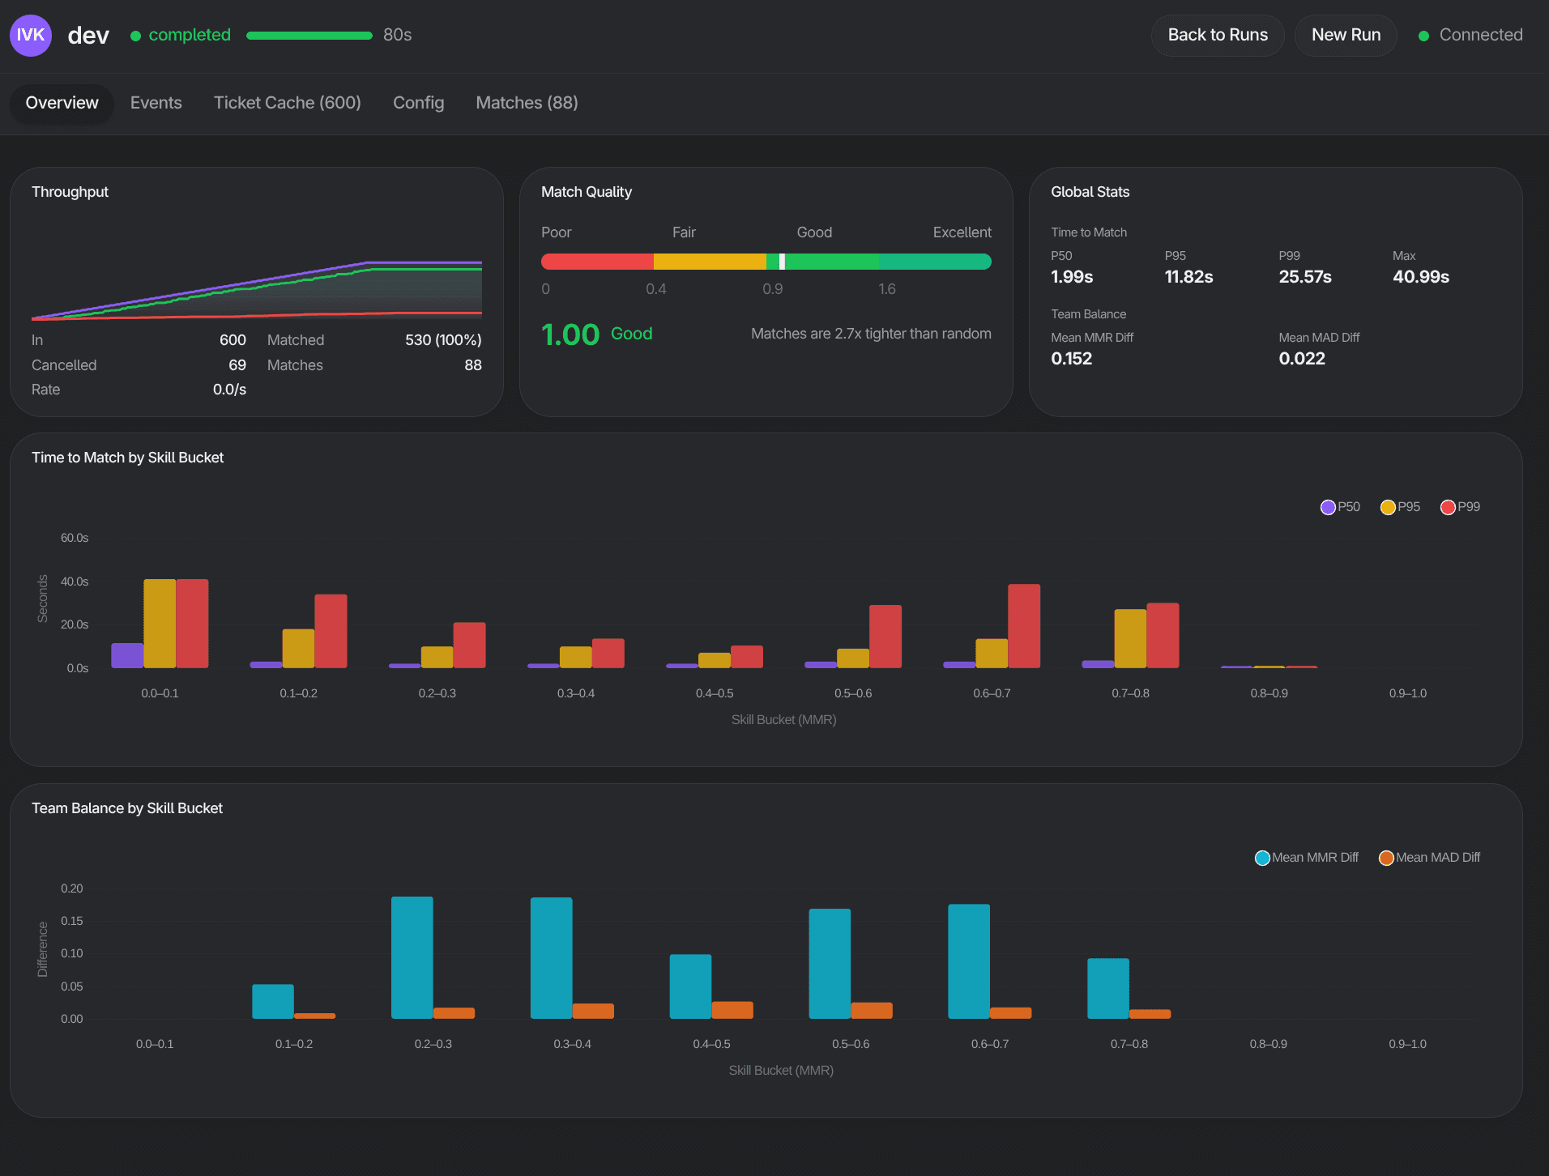The width and height of the screenshot is (1549, 1176).
Task: Switch to Ticket Cache (600) tab
Action: click(x=288, y=103)
